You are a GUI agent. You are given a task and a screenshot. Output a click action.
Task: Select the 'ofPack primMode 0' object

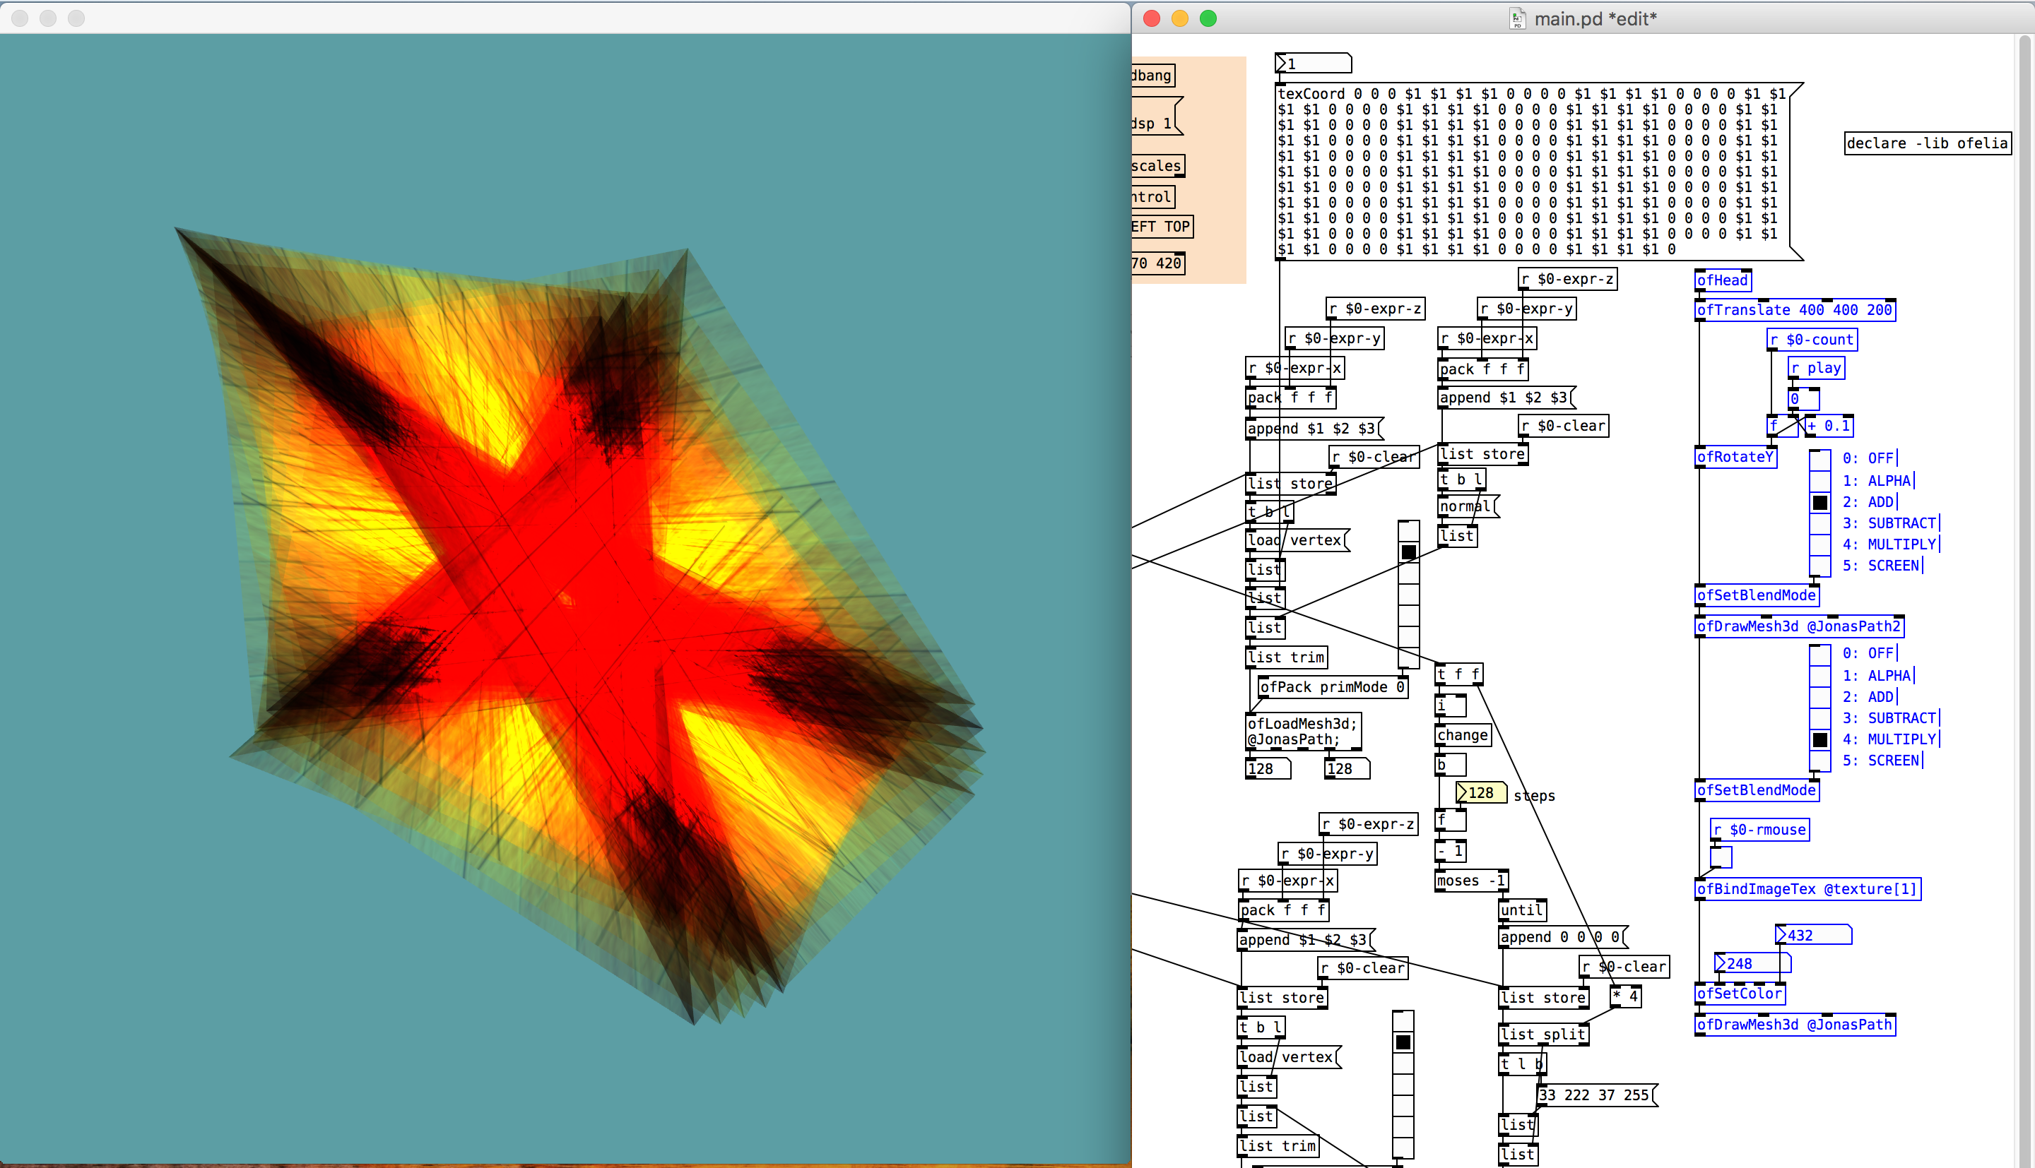[x=1332, y=688]
